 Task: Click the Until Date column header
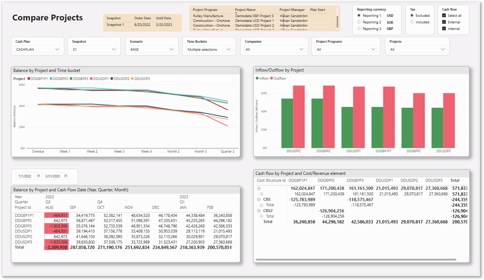pos(163,18)
